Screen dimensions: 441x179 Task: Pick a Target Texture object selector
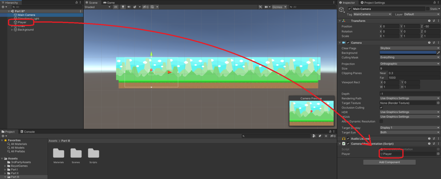tap(438, 103)
